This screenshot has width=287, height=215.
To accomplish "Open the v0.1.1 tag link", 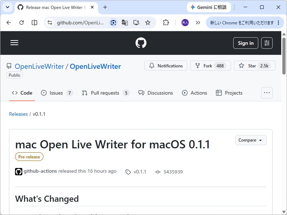I will coord(136,172).
